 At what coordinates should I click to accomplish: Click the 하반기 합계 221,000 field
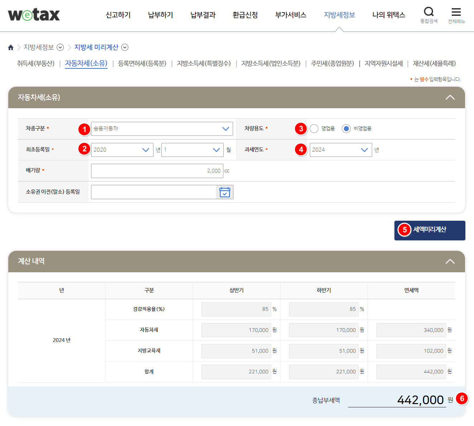324,372
